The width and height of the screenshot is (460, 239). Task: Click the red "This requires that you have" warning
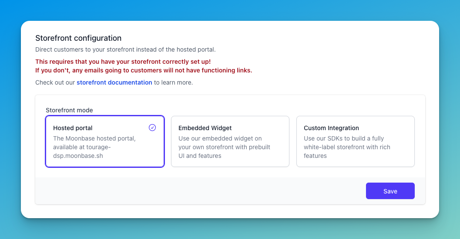point(123,62)
